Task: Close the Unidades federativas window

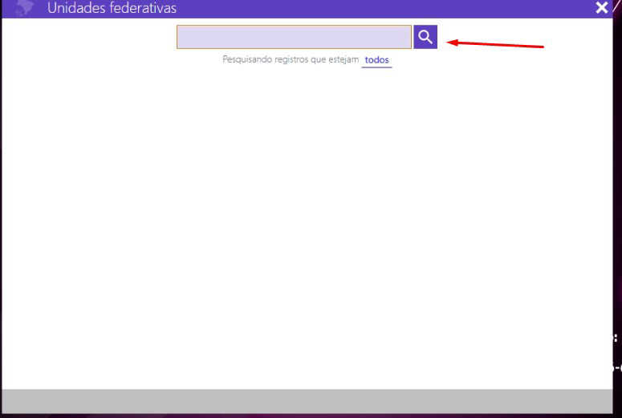Action: tap(601, 7)
